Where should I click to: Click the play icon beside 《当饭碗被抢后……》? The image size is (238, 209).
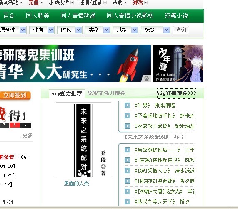pyautogui.click(x=127, y=150)
